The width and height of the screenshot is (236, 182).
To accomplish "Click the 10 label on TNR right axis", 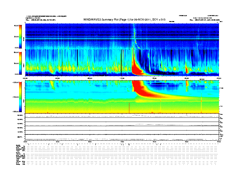I will click(221, 106).
